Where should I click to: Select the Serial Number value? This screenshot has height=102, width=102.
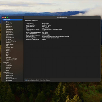[x=46, y=35]
